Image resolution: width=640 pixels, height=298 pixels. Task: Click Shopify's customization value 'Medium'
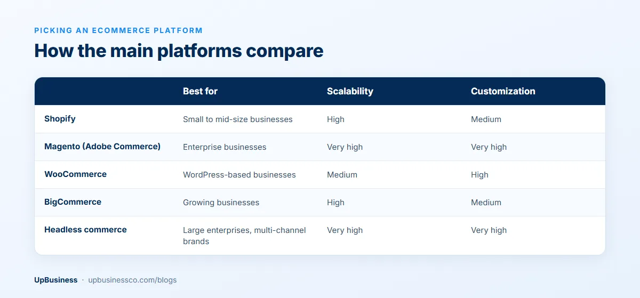[486, 119]
